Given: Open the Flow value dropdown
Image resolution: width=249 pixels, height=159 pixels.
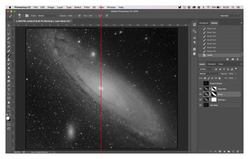Looking at the screenshot, I should pos(96,16).
